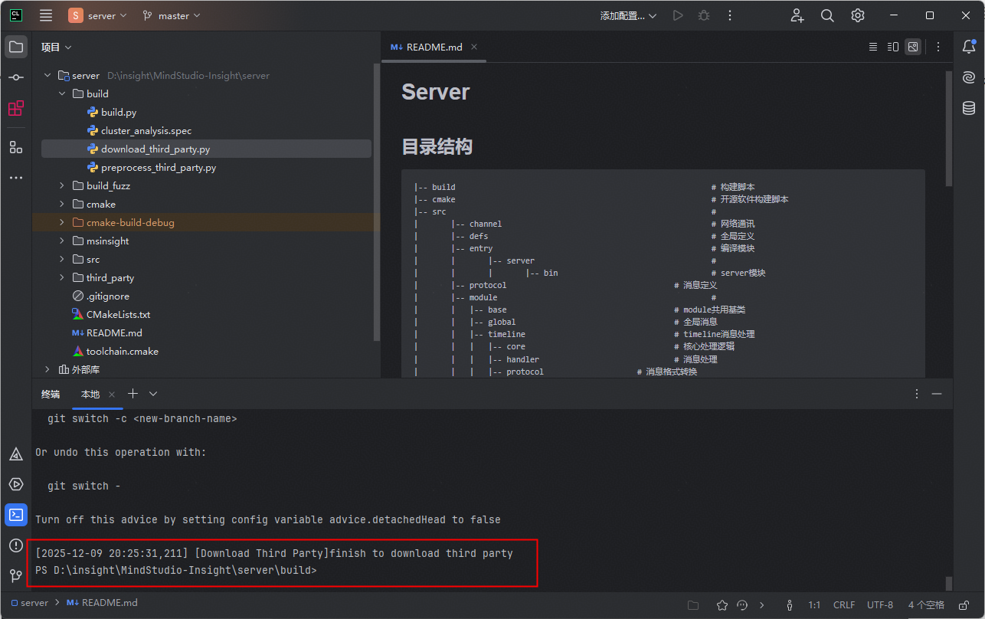Click the person inspection icon in status bar

(x=790, y=605)
